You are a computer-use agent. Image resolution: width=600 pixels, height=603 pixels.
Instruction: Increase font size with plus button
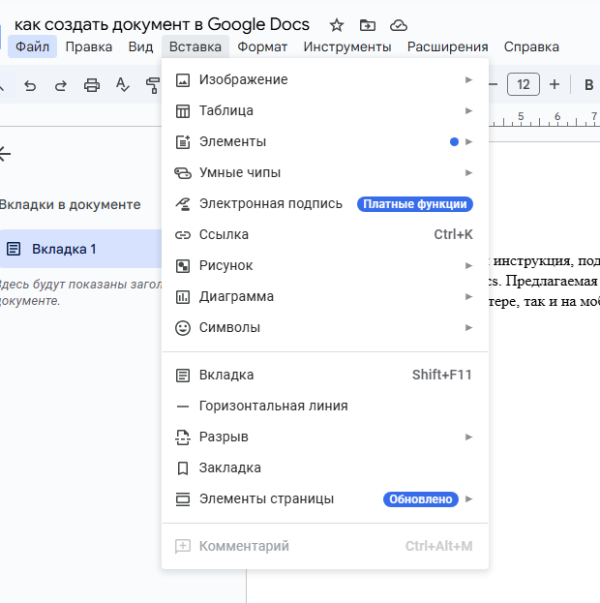click(x=555, y=84)
